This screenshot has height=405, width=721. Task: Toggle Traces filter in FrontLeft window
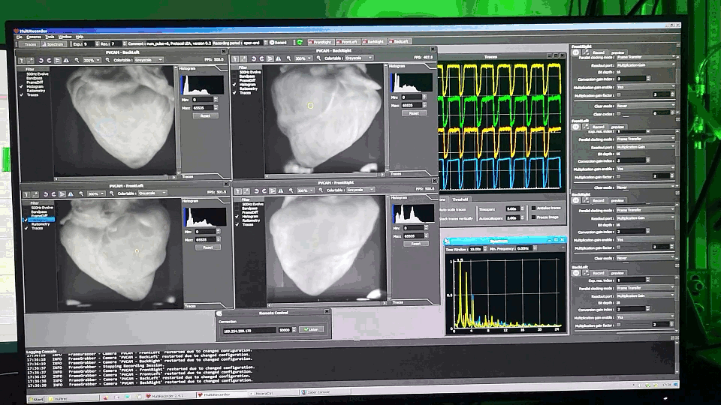26,228
